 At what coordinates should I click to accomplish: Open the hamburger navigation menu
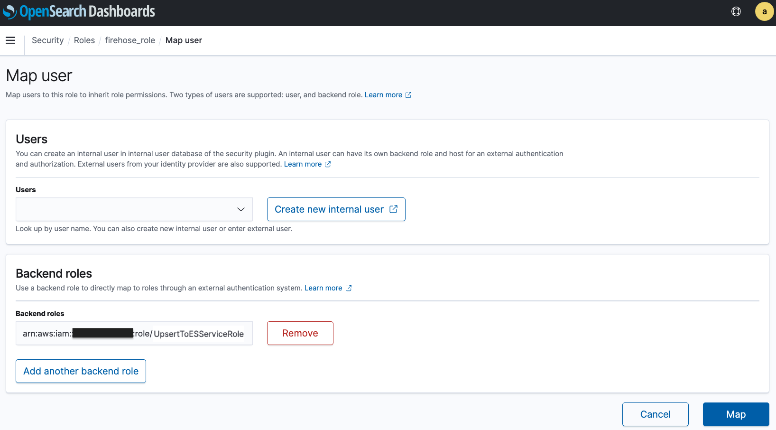(10, 40)
